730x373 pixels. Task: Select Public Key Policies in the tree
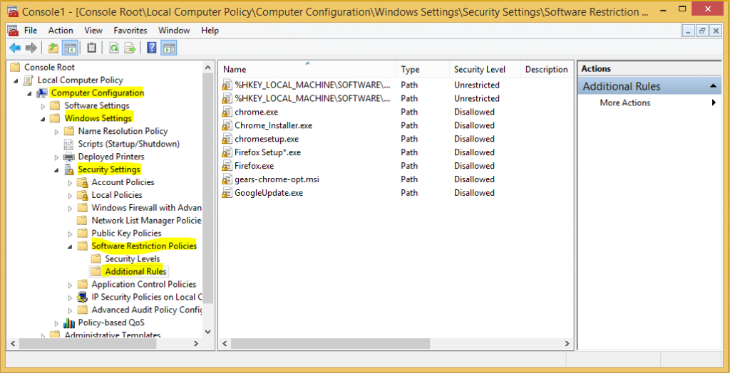click(x=126, y=233)
